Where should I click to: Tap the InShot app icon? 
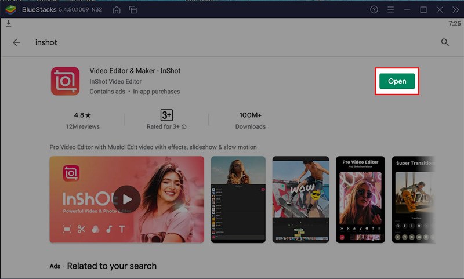[x=65, y=81]
